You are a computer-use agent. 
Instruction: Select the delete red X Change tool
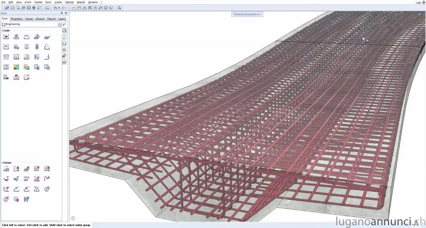[x=27, y=189]
